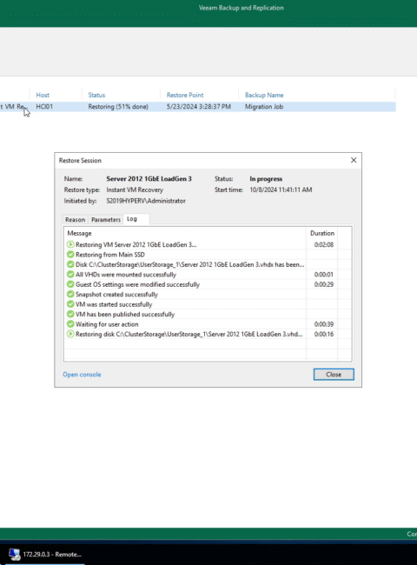Open console link in Restore Session dialog
Screen dimensions: 417x565
click(x=82, y=375)
